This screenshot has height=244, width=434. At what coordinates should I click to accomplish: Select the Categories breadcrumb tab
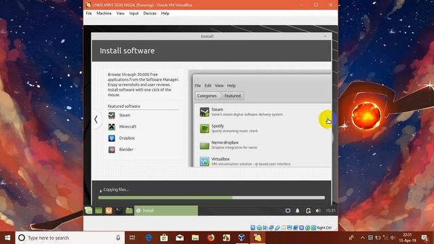(x=207, y=96)
